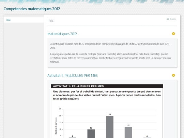Click the tallest chart bar labeled 20
Screen dimensions: 184x138
[110, 127]
